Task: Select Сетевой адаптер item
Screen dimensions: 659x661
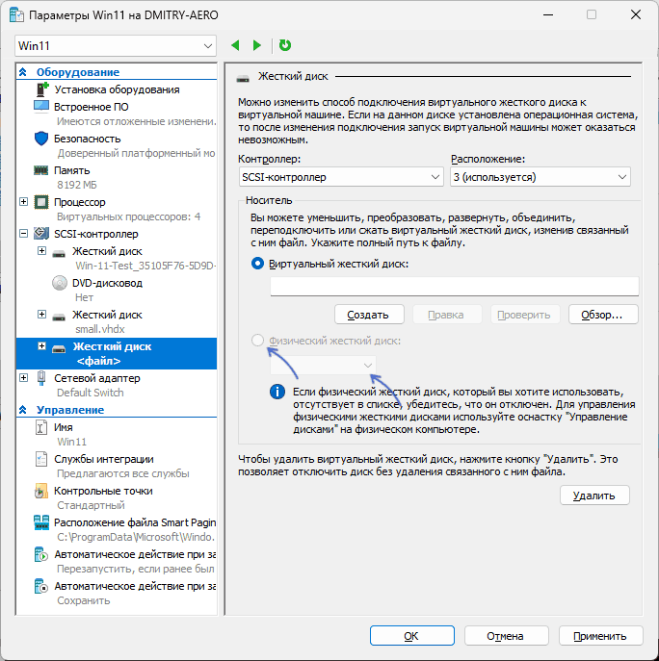Action: point(96,378)
